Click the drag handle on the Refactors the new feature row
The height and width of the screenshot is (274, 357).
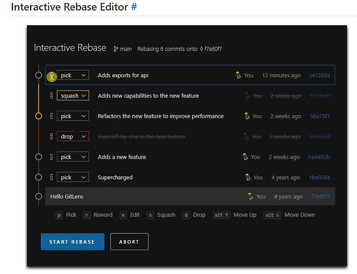coord(51,116)
